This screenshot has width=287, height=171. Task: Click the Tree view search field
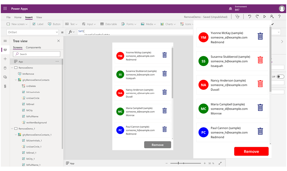[x=37, y=54]
